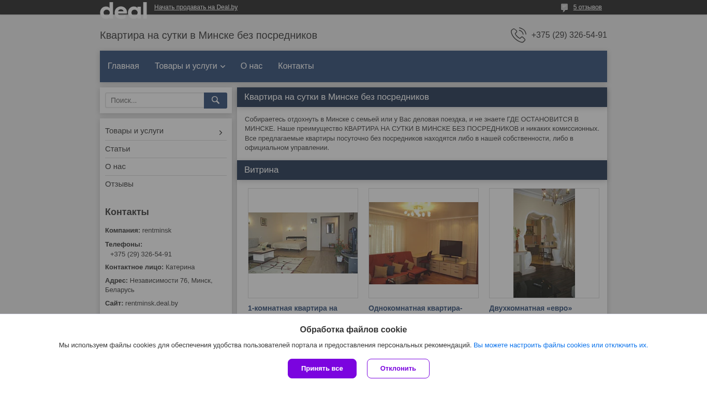
Task: Click the Контакты heading in the sidebar
Action: click(127, 212)
